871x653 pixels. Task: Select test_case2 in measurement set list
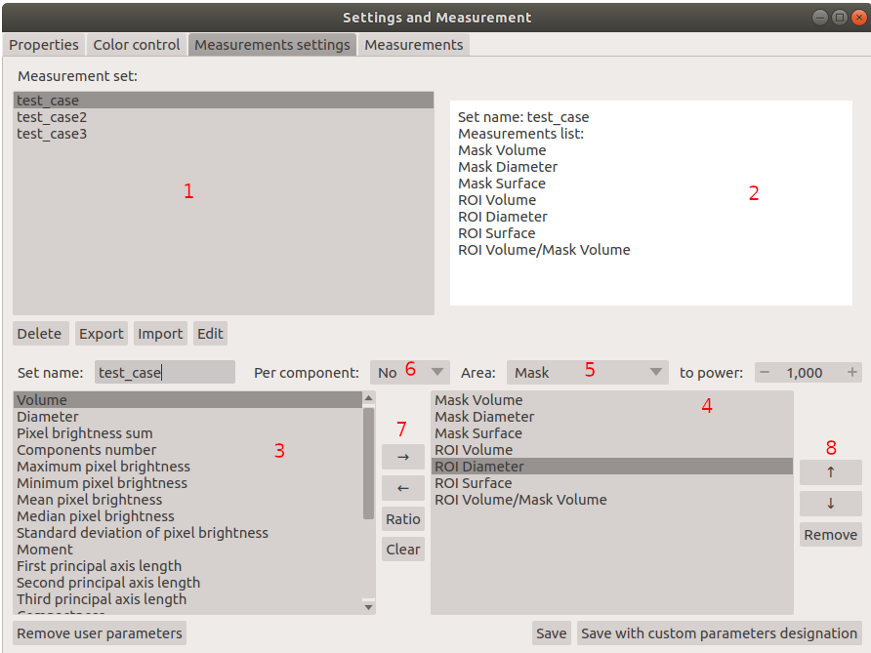coord(224,116)
